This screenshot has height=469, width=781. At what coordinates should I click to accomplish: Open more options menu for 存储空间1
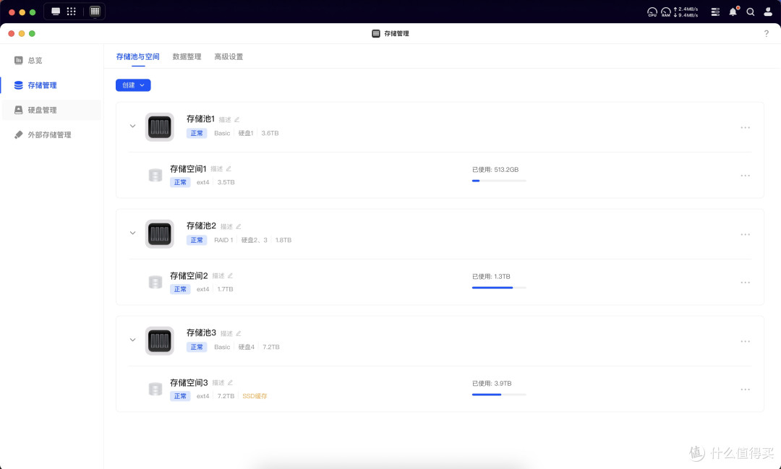[745, 176]
